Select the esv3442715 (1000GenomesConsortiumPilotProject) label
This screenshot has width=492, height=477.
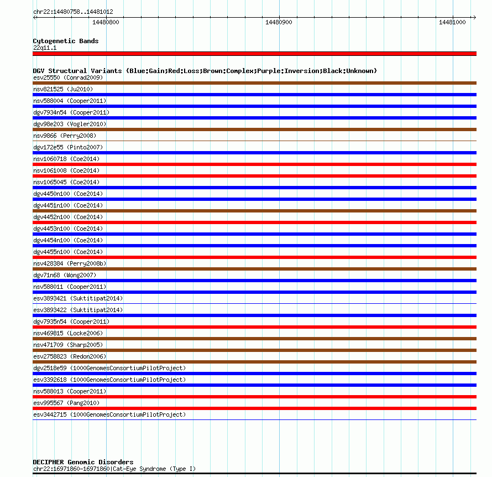[109, 414]
